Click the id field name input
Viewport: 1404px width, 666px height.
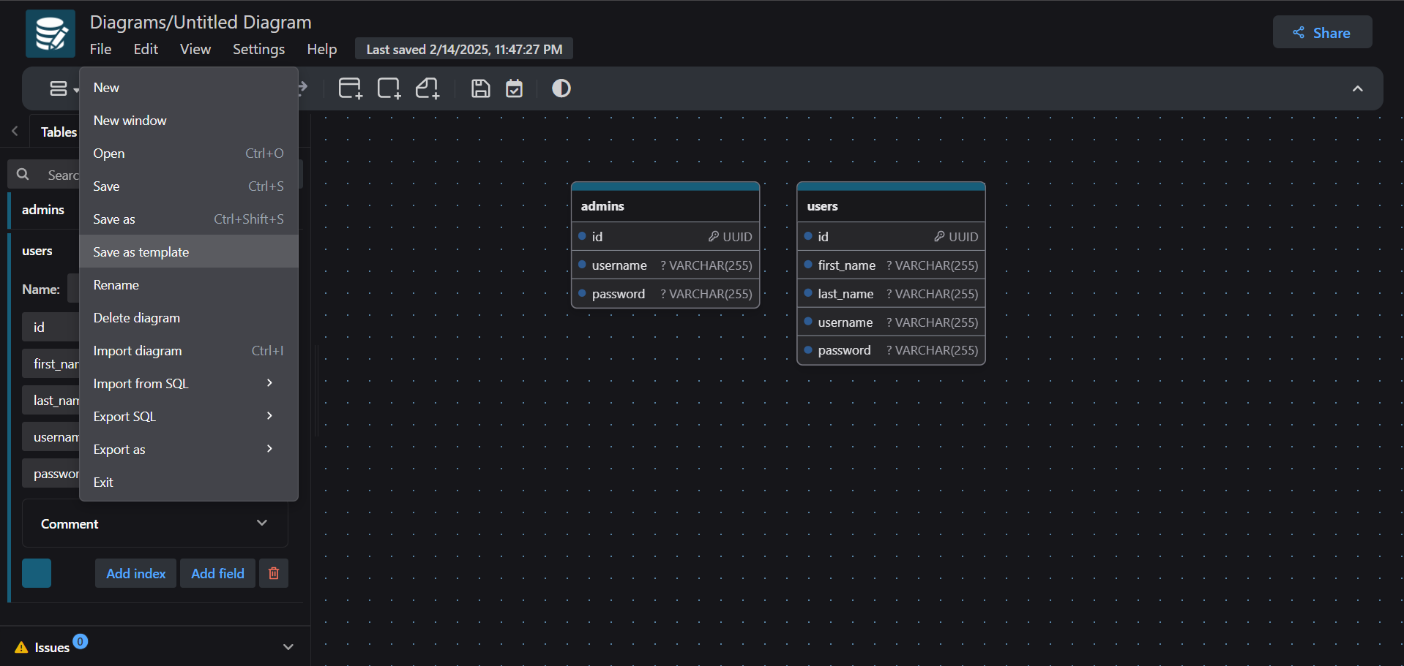pyautogui.click(x=51, y=327)
